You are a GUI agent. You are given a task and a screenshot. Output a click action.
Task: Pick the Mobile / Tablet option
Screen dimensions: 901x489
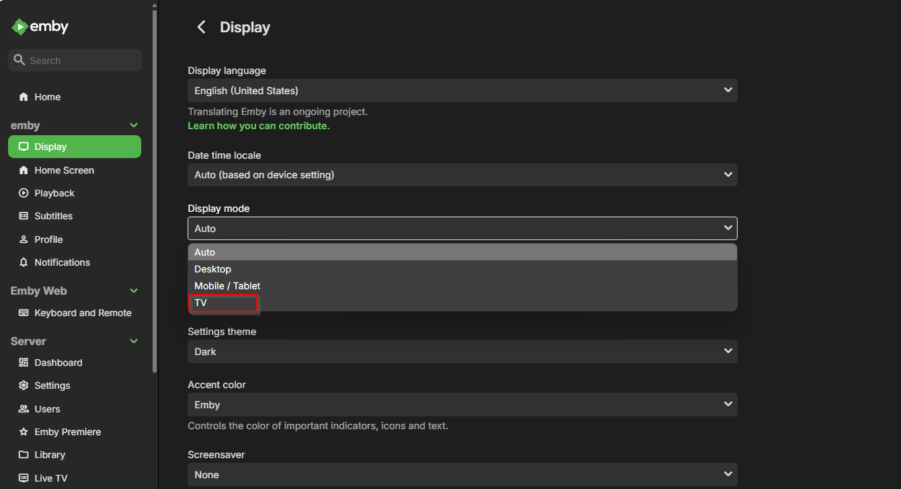(227, 286)
